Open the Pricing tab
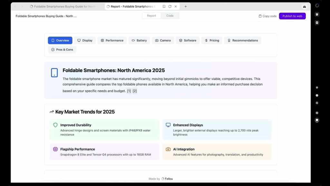Screen dimensions: 330x186 point(212,40)
